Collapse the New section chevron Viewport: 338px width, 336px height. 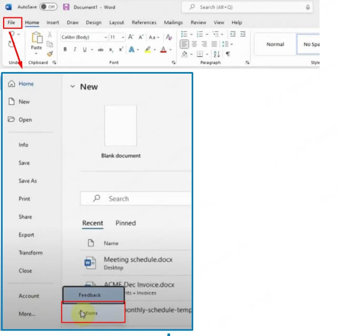click(73, 86)
